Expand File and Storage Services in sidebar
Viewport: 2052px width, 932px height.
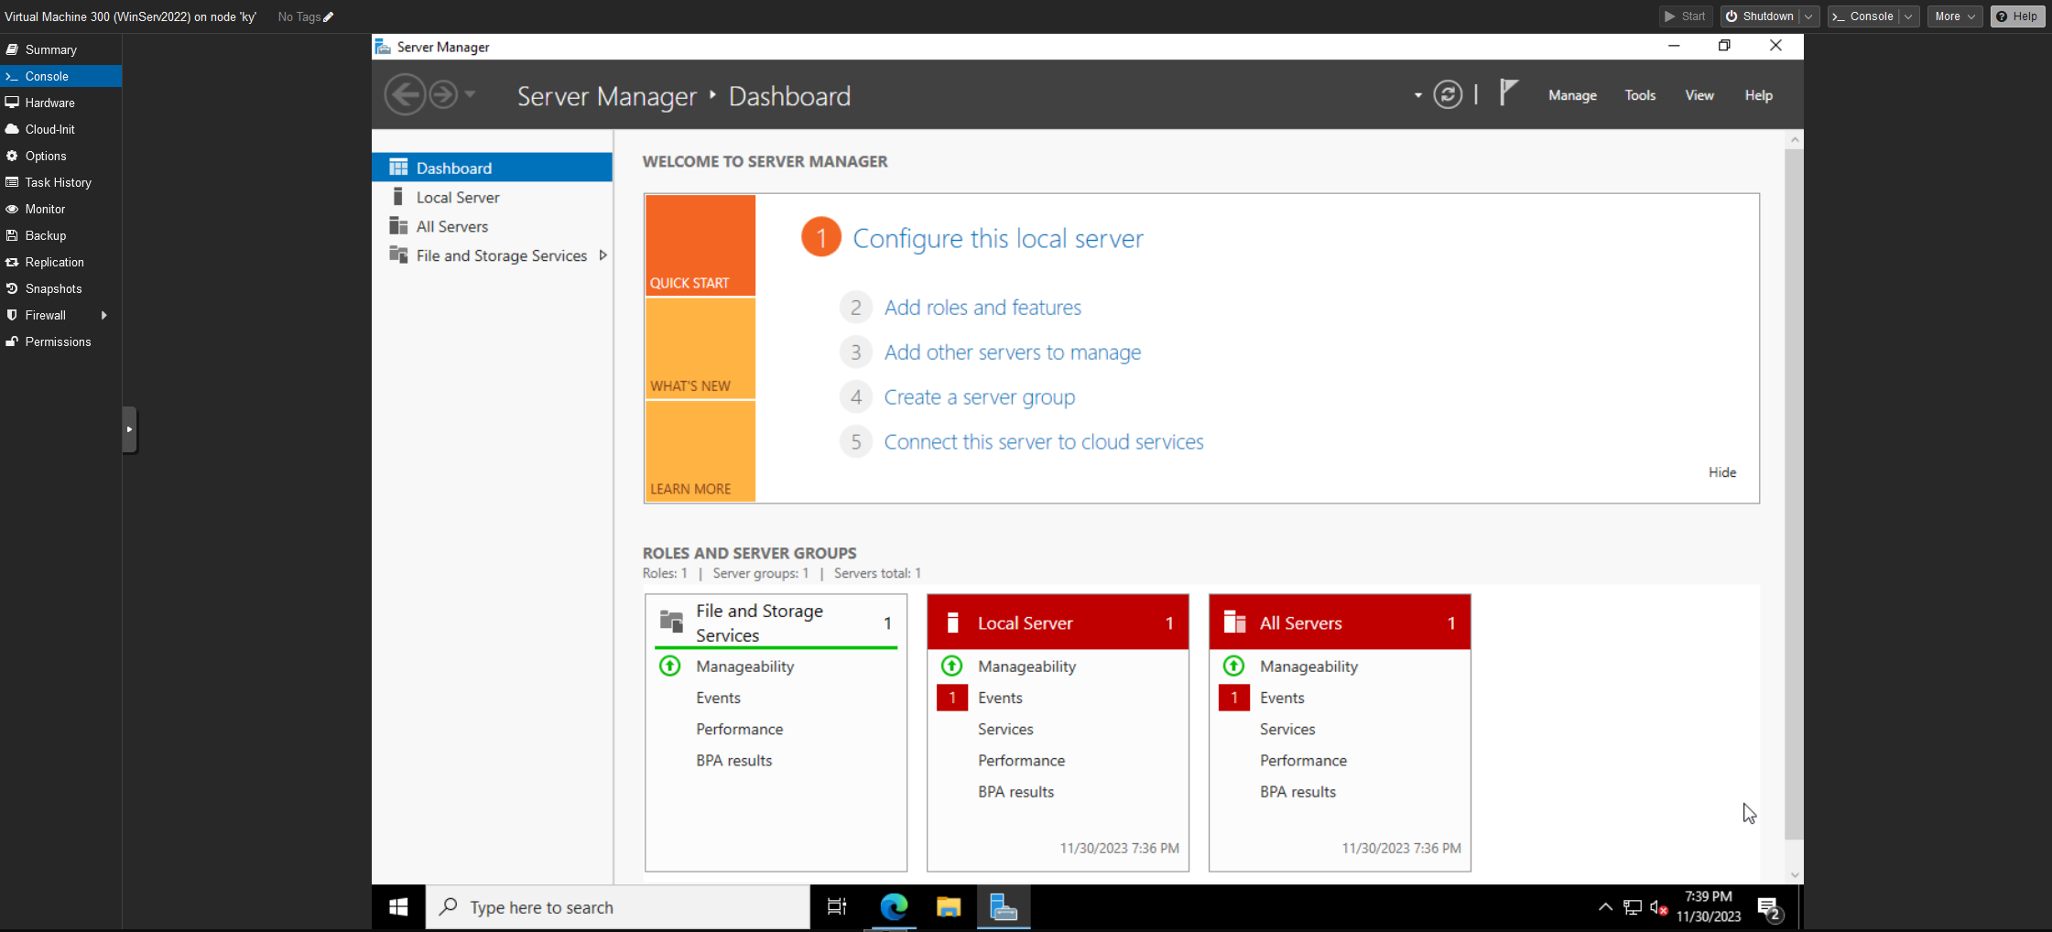click(603, 255)
